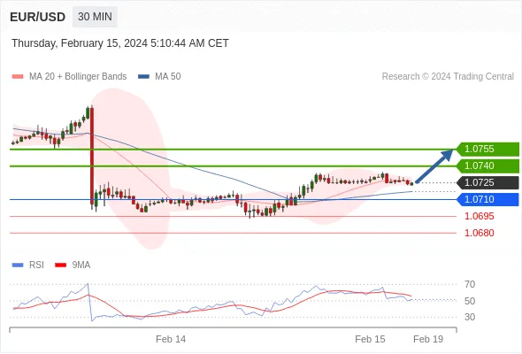
Task: Click the Feb 14 date axis label
Action: (171, 339)
